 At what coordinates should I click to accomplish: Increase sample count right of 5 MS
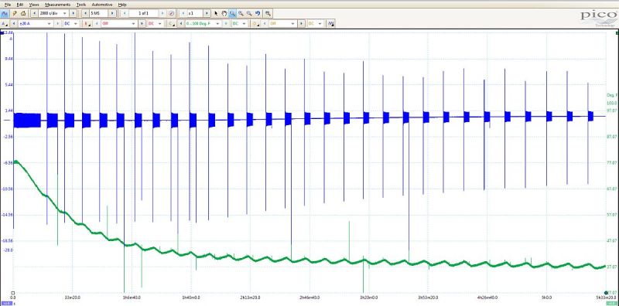(x=112, y=13)
